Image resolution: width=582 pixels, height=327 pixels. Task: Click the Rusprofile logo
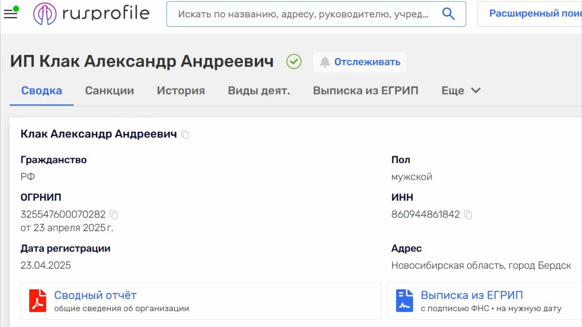pyautogui.click(x=91, y=14)
